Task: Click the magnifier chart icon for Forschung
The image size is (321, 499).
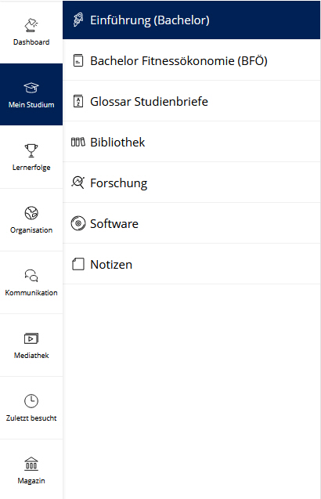Action: pos(78,183)
